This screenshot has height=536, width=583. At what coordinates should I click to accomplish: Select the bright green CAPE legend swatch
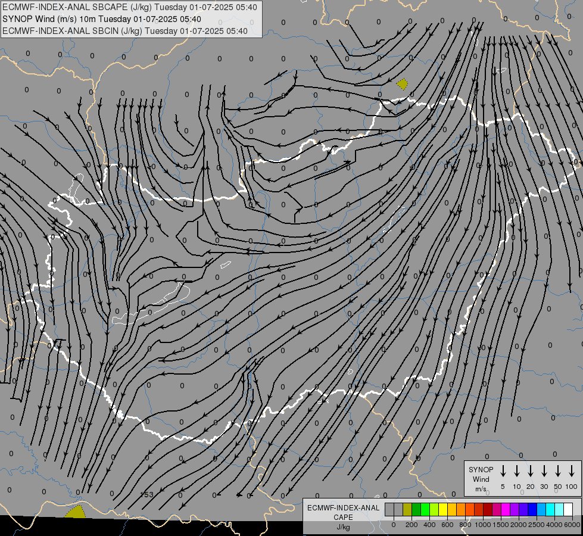click(x=425, y=509)
